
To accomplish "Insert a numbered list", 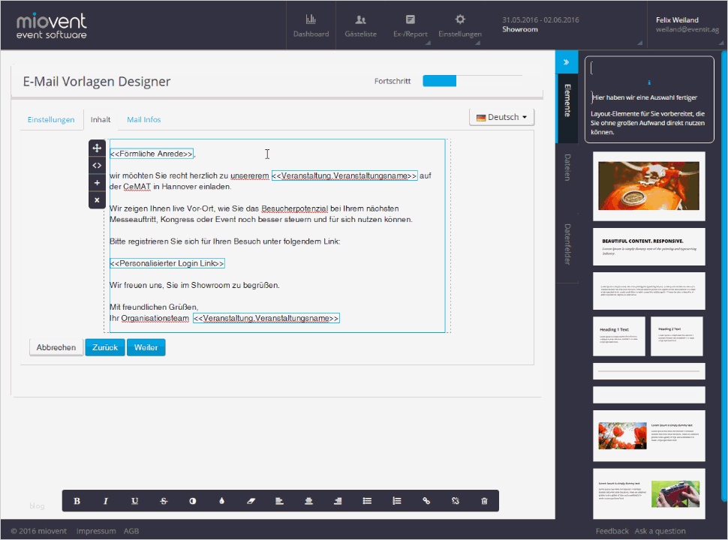I will pyautogui.click(x=396, y=501).
